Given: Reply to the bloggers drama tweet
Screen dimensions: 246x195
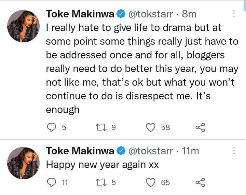Looking at the screenshot, I should [x=51, y=127].
